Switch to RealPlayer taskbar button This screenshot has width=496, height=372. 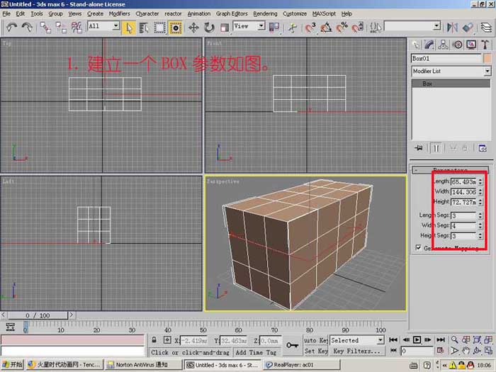click(x=301, y=365)
